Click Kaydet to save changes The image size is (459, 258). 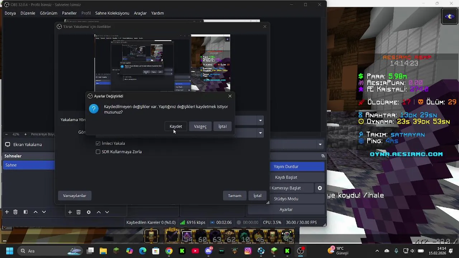pyautogui.click(x=176, y=126)
